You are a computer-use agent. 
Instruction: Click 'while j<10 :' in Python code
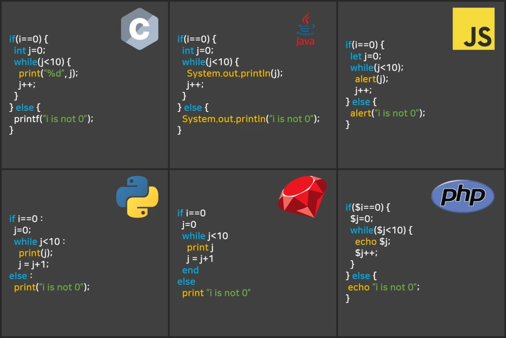pos(39,242)
